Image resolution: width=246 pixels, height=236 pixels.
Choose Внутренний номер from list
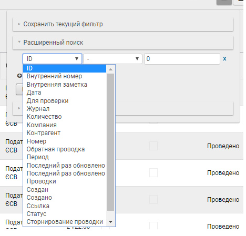point(54,76)
